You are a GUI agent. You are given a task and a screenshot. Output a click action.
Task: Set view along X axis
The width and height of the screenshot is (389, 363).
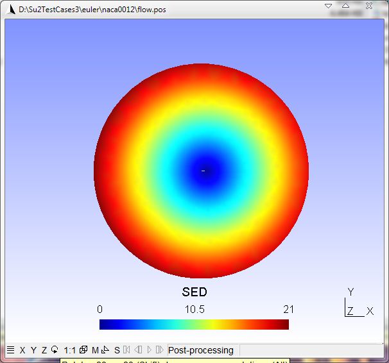coord(22,350)
